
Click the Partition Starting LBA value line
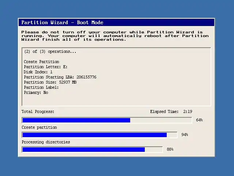click(x=60, y=77)
